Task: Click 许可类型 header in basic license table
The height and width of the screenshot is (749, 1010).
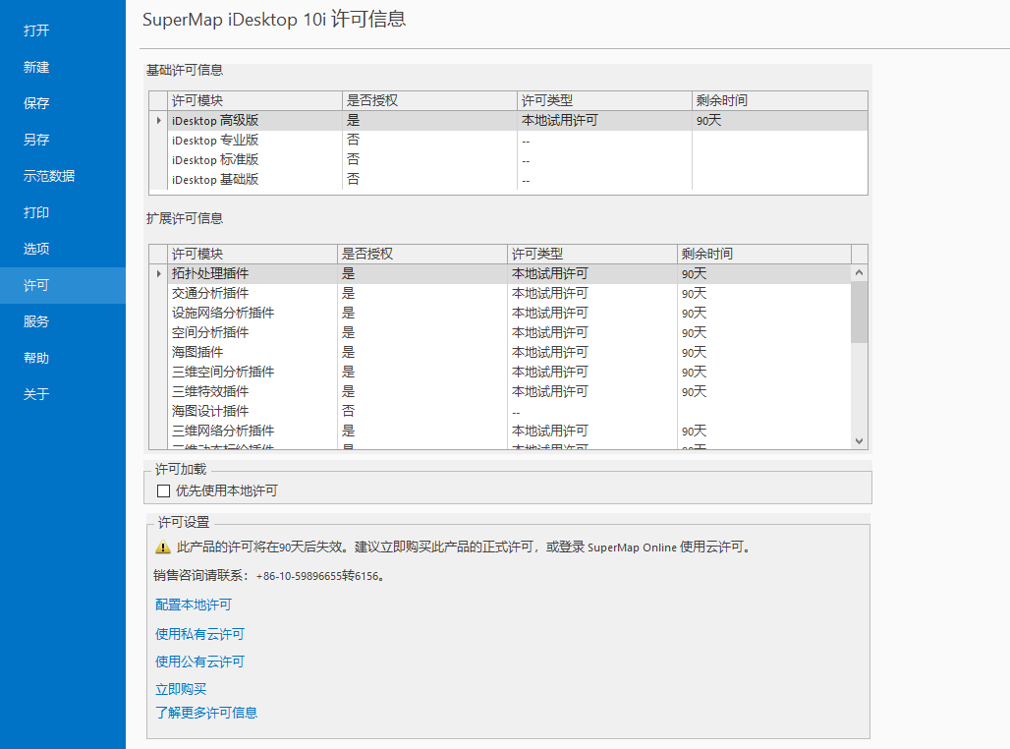Action: tap(605, 100)
